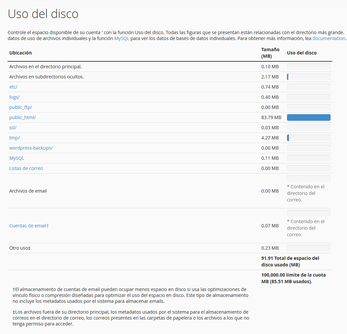Screen dimensions: 347x334
Task: Click the Uso del disco column header
Action: [x=302, y=53]
